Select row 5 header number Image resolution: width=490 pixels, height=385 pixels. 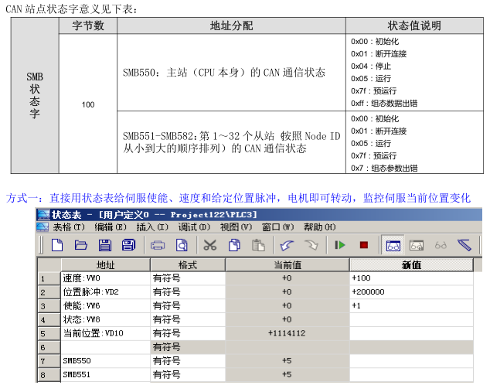[49, 333]
